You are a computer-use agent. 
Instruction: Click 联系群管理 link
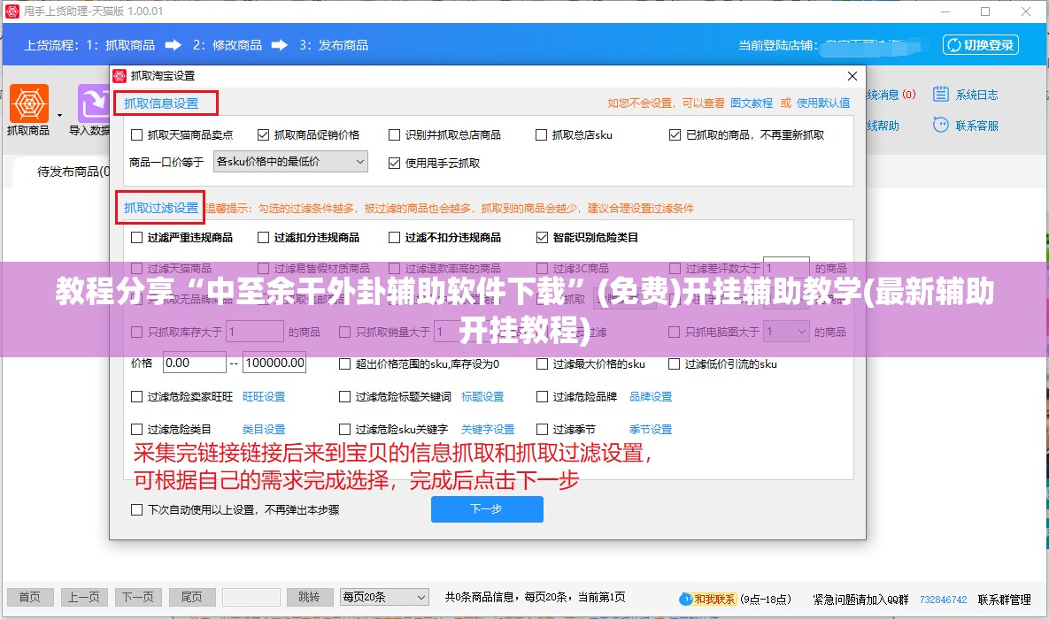pyautogui.click(x=1004, y=600)
